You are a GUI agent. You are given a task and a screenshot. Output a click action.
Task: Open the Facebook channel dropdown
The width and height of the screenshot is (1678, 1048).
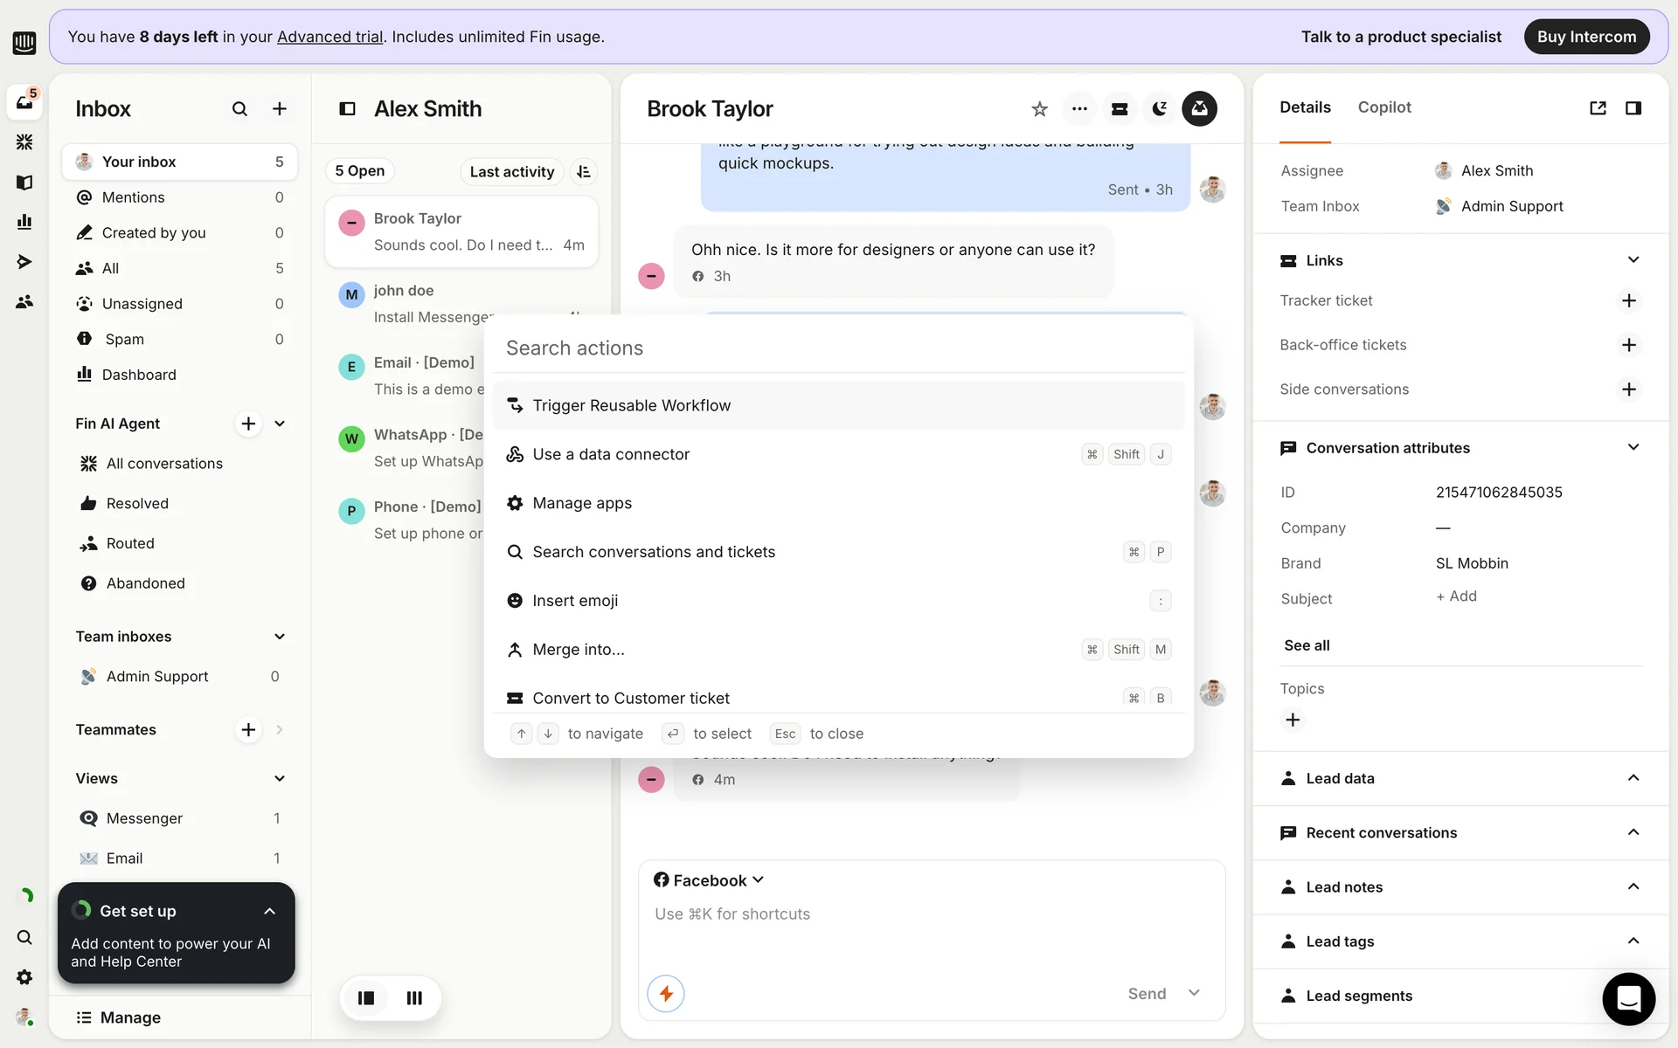point(709,880)
